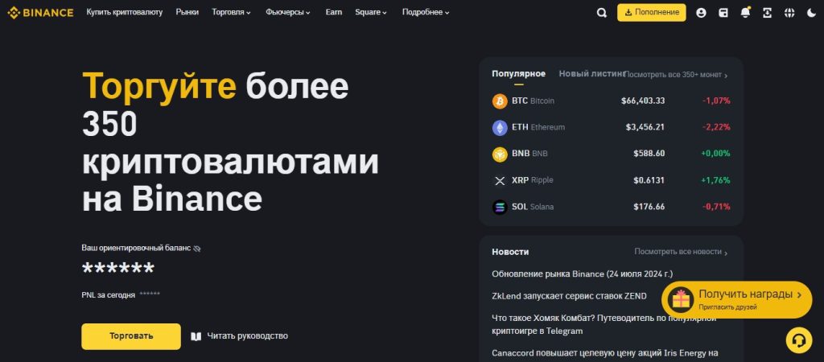Screen dimensions: 824x362
Task: Open the Earn menu item
Action: pos(334,12)
